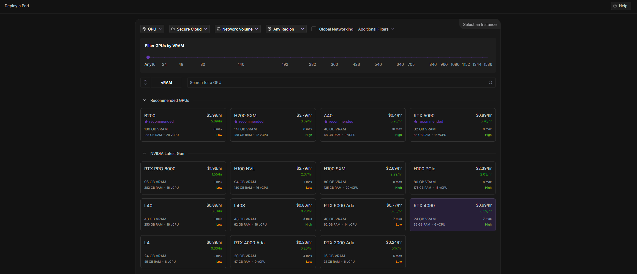Choose the RTX 6000 Ada card
Viewport: 637px width, 274px height.
coord(363,215)
